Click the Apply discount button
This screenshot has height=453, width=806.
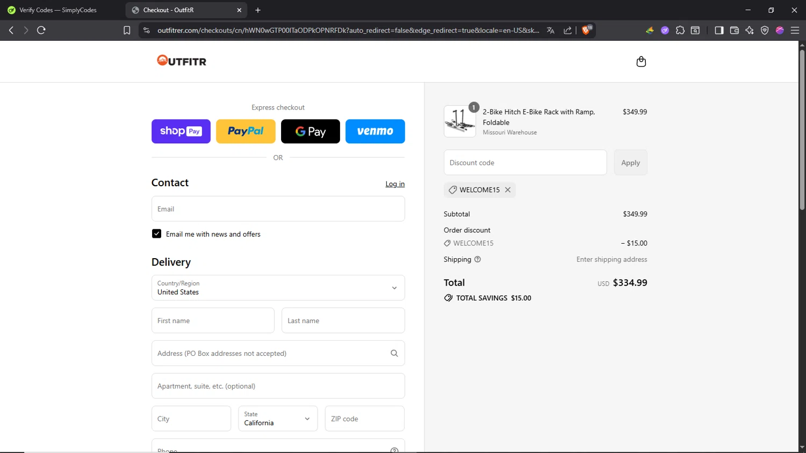[x=631, y=163]
